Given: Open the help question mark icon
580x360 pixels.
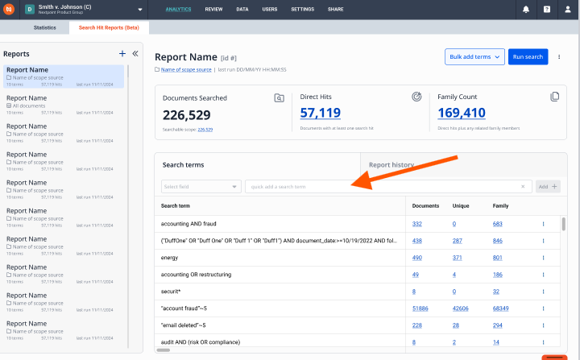Looking at the screenshot, I should pyautogui.click(x=547, y=10).
